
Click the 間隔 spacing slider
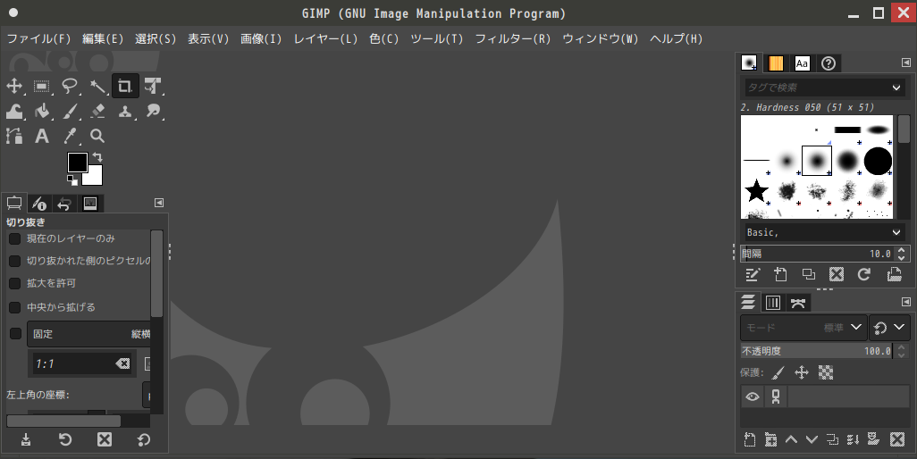818,254
